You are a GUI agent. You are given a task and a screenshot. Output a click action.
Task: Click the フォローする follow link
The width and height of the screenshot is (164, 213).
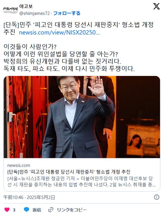67,13
